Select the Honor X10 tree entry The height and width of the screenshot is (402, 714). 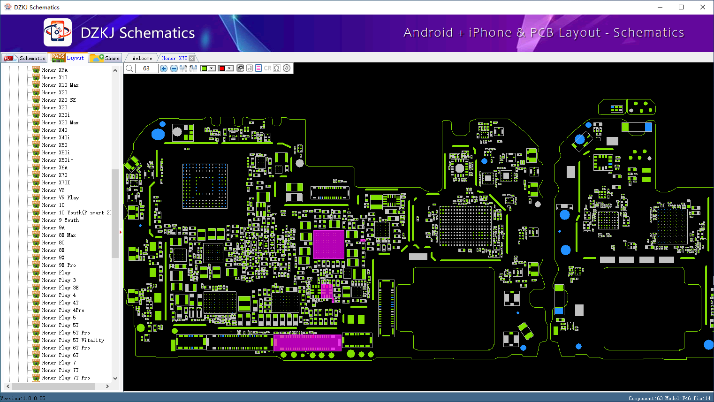(x=54, y=77)
